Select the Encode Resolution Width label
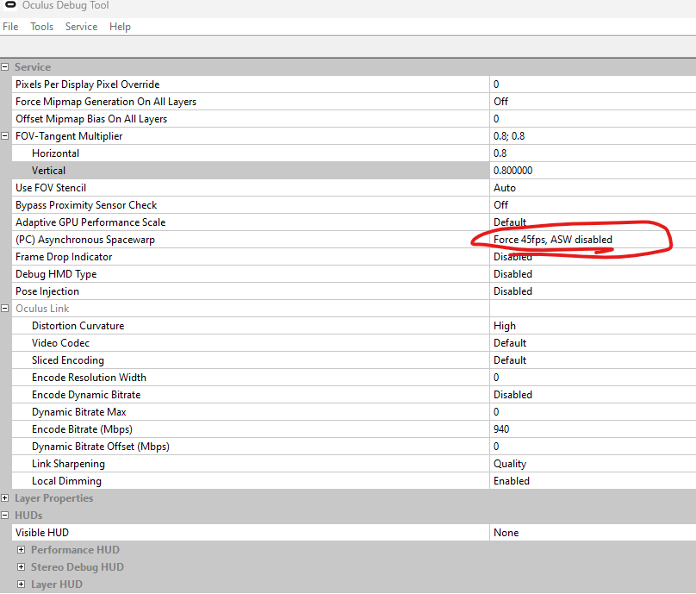Screen dimensions: 696x594 click(89, 378)
